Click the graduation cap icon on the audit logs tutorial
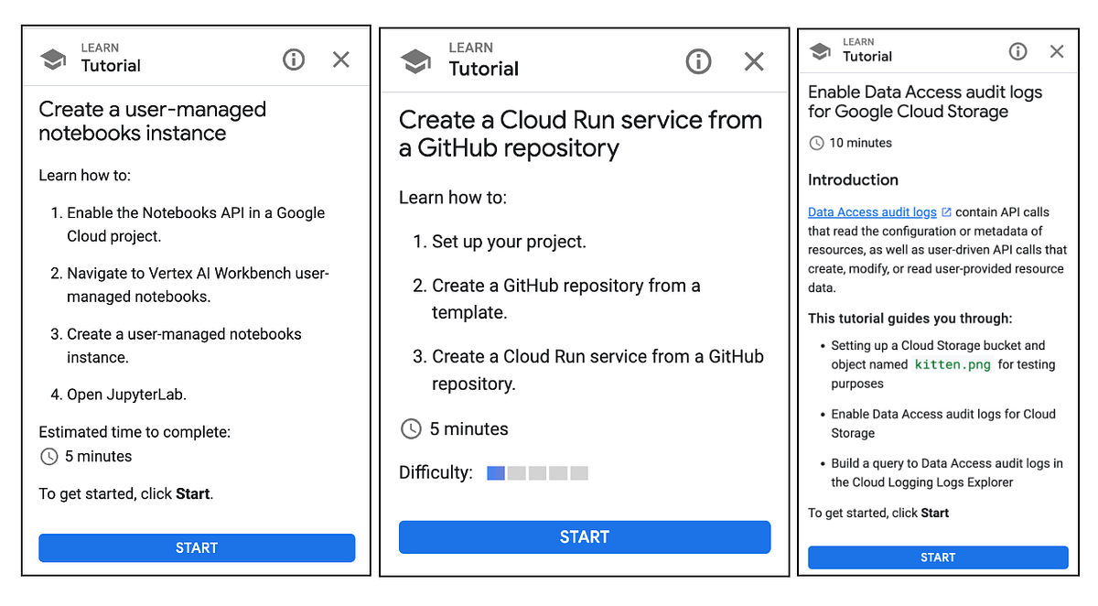 tap(820, 52)
